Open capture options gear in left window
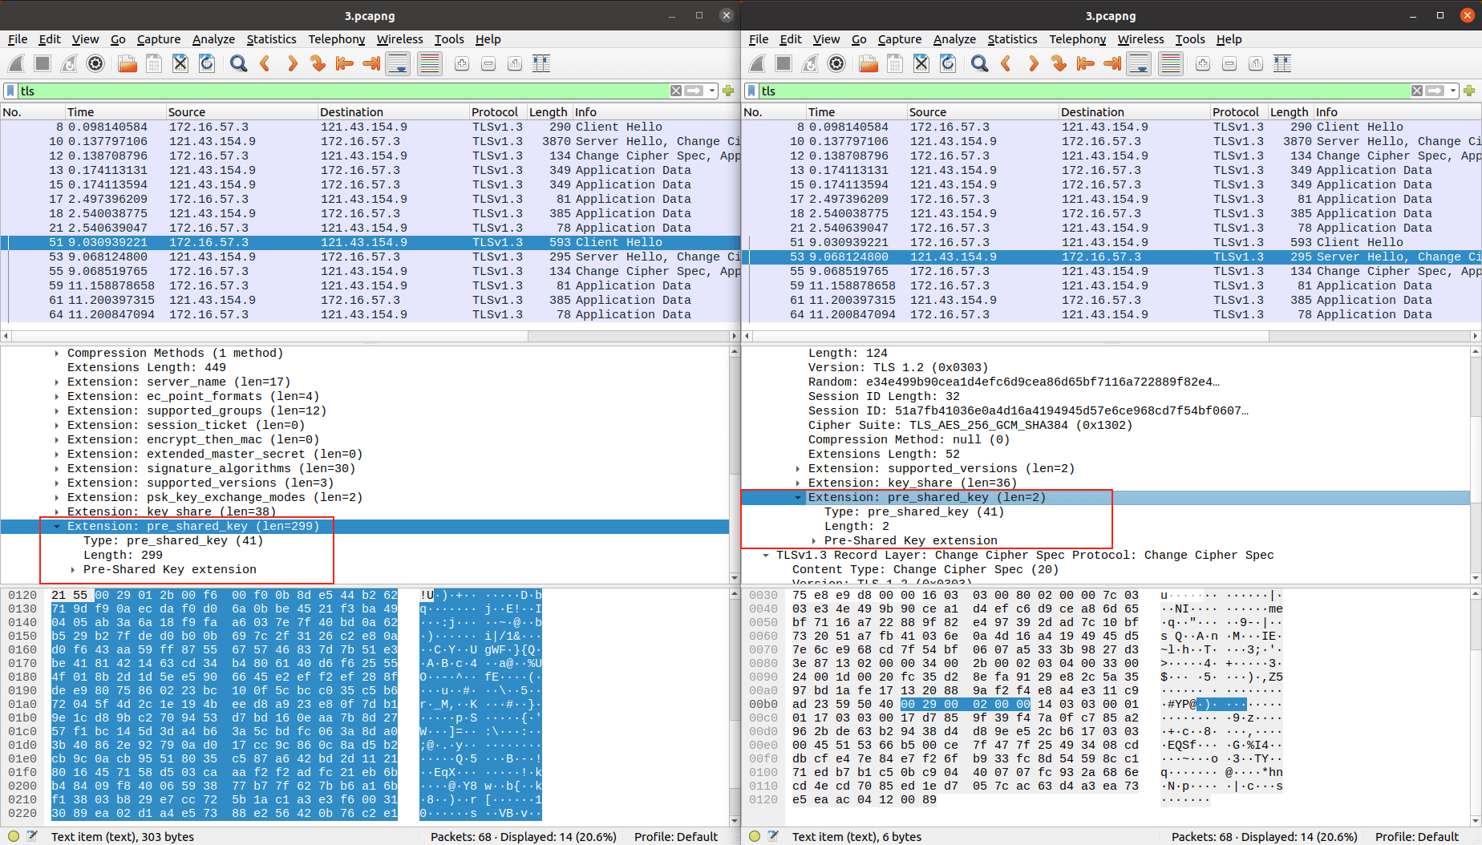The image size is (1482, 845). (x=95, y=63)
